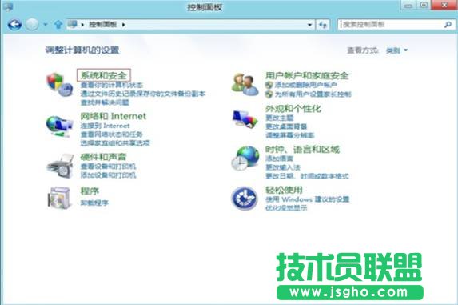458x305 pixels.
Task: Expand the address bar history dropdown
Action: 309,25
